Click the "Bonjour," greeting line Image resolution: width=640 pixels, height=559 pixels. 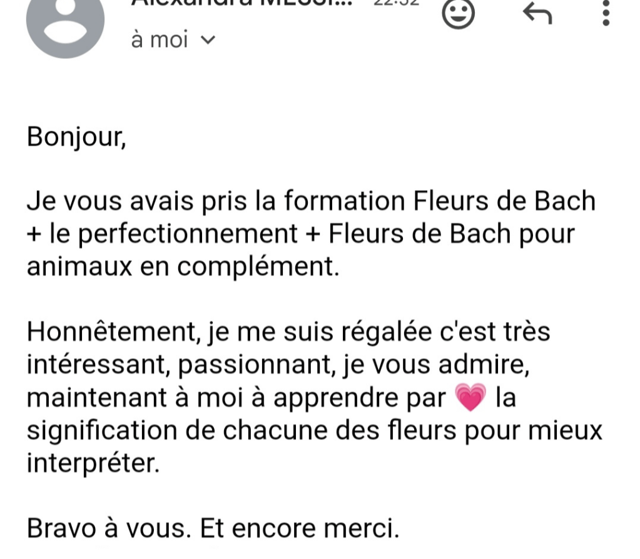[x=76, y=136]
